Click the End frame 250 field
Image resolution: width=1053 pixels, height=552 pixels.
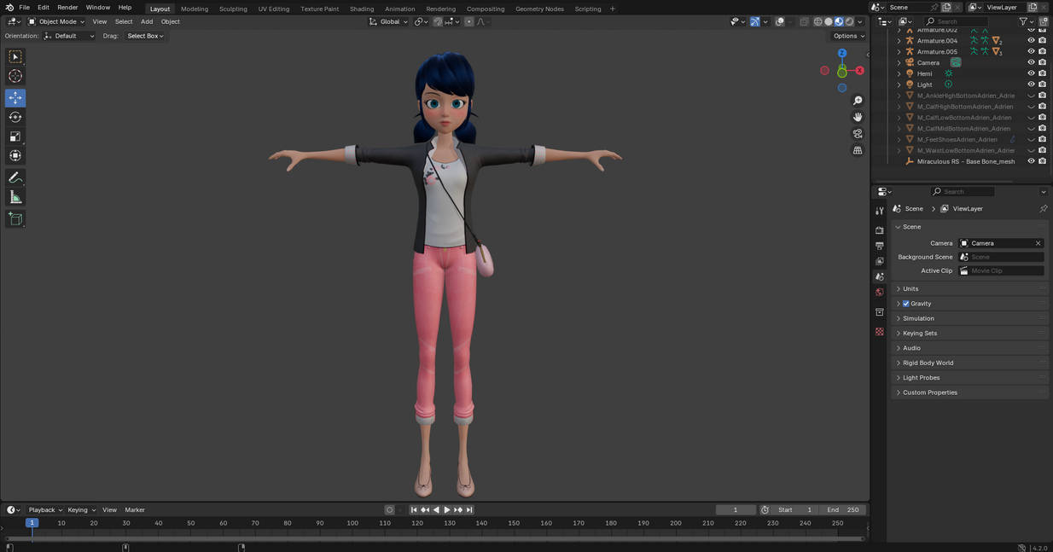[x=843, y=510]
